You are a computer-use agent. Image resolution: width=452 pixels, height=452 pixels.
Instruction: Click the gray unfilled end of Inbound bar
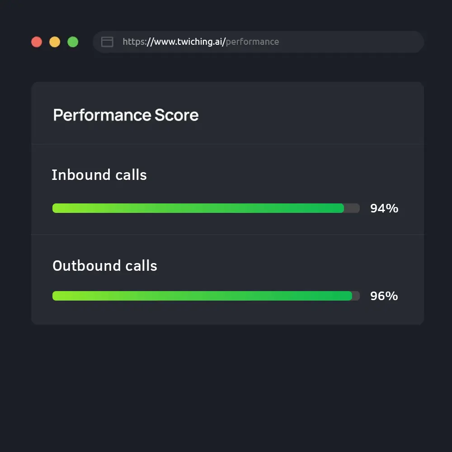click(x=353, y=208)
